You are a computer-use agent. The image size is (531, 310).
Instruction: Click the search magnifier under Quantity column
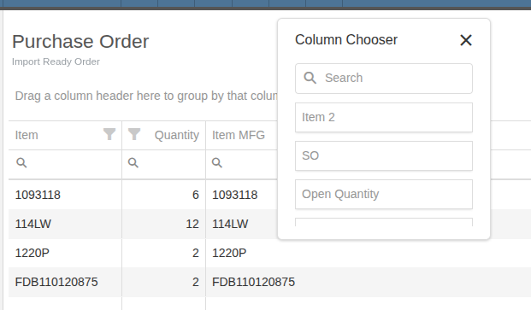(x=133, y=162)
